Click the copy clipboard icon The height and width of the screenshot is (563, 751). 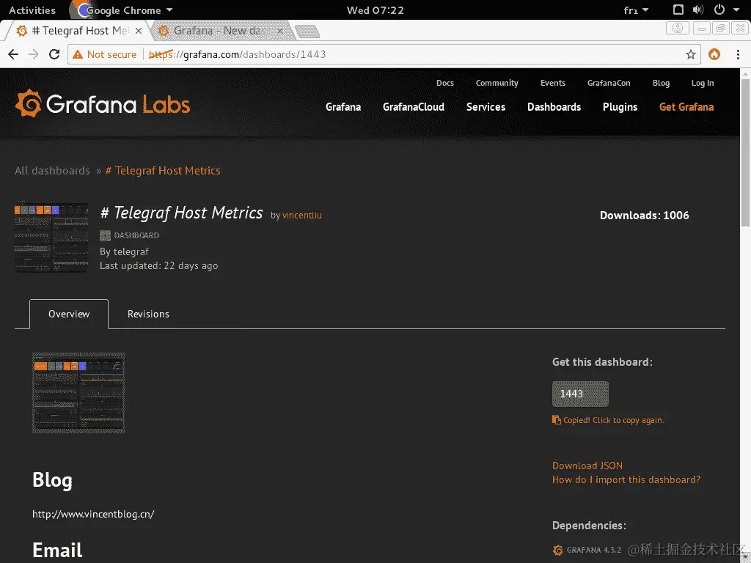[x=556, y=420]
